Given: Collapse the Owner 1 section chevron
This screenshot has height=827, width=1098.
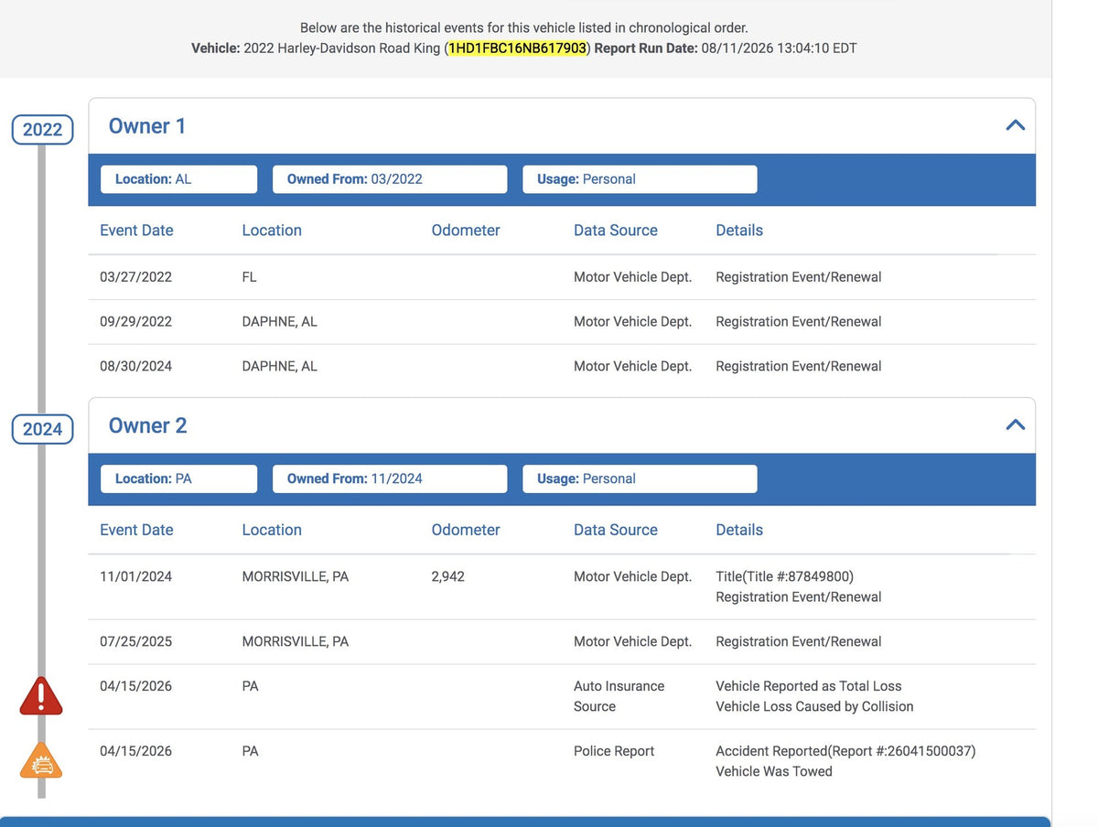Looking at the screenshot, I should (x=1015, y=125).
